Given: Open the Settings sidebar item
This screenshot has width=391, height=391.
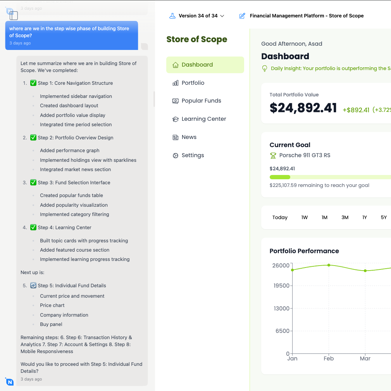Looking at the screenshot, I should 205,155.
